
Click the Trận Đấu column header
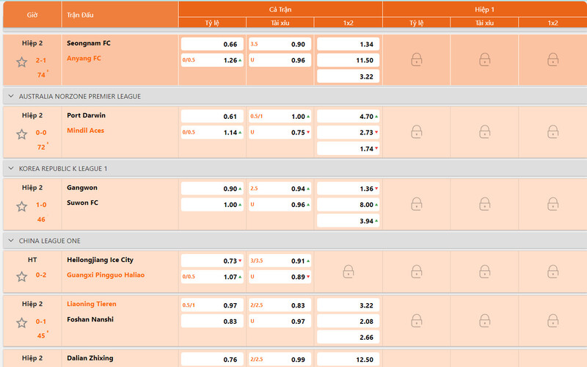point(120,15)
